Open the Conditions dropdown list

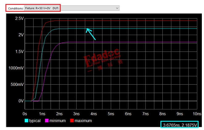coord(71,8)
